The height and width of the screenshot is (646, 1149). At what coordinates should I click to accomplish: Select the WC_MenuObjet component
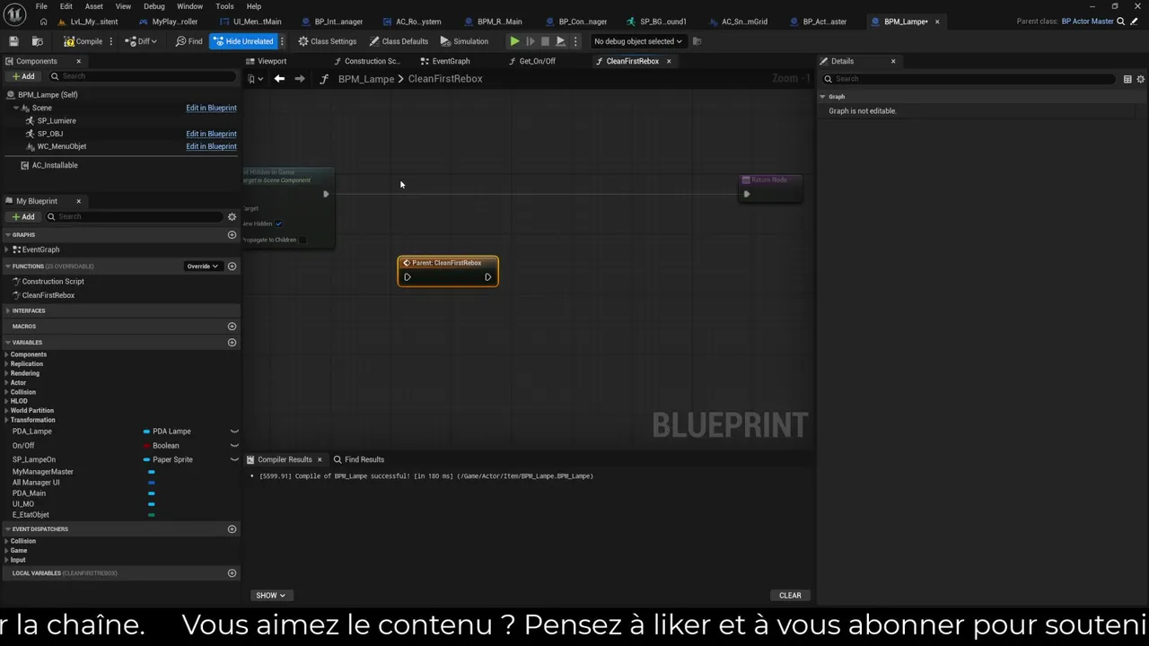(62, 146)
